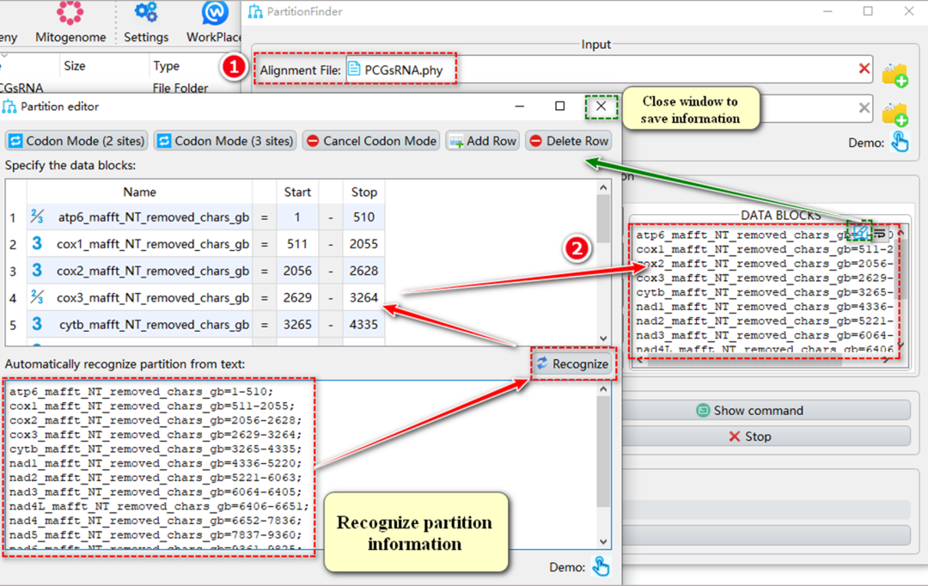The width and height of the screenshot is (928, 586).
Task: Clear the Alignment File with red X
Action: pyautogui.click(x=864, y=69)
